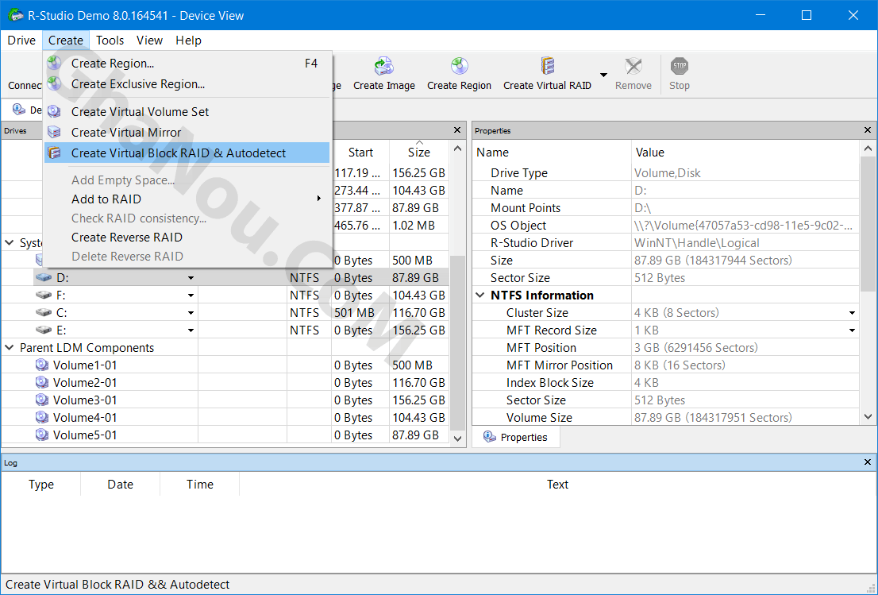
Task: Open the Create Virtual RAID dropdown arrow
Action: (603, 75)
